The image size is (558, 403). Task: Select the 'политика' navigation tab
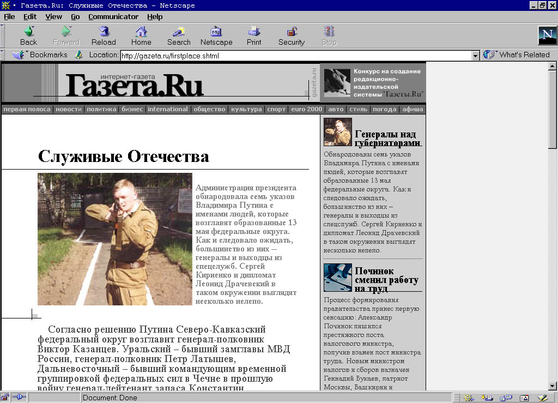pos(101,109)
